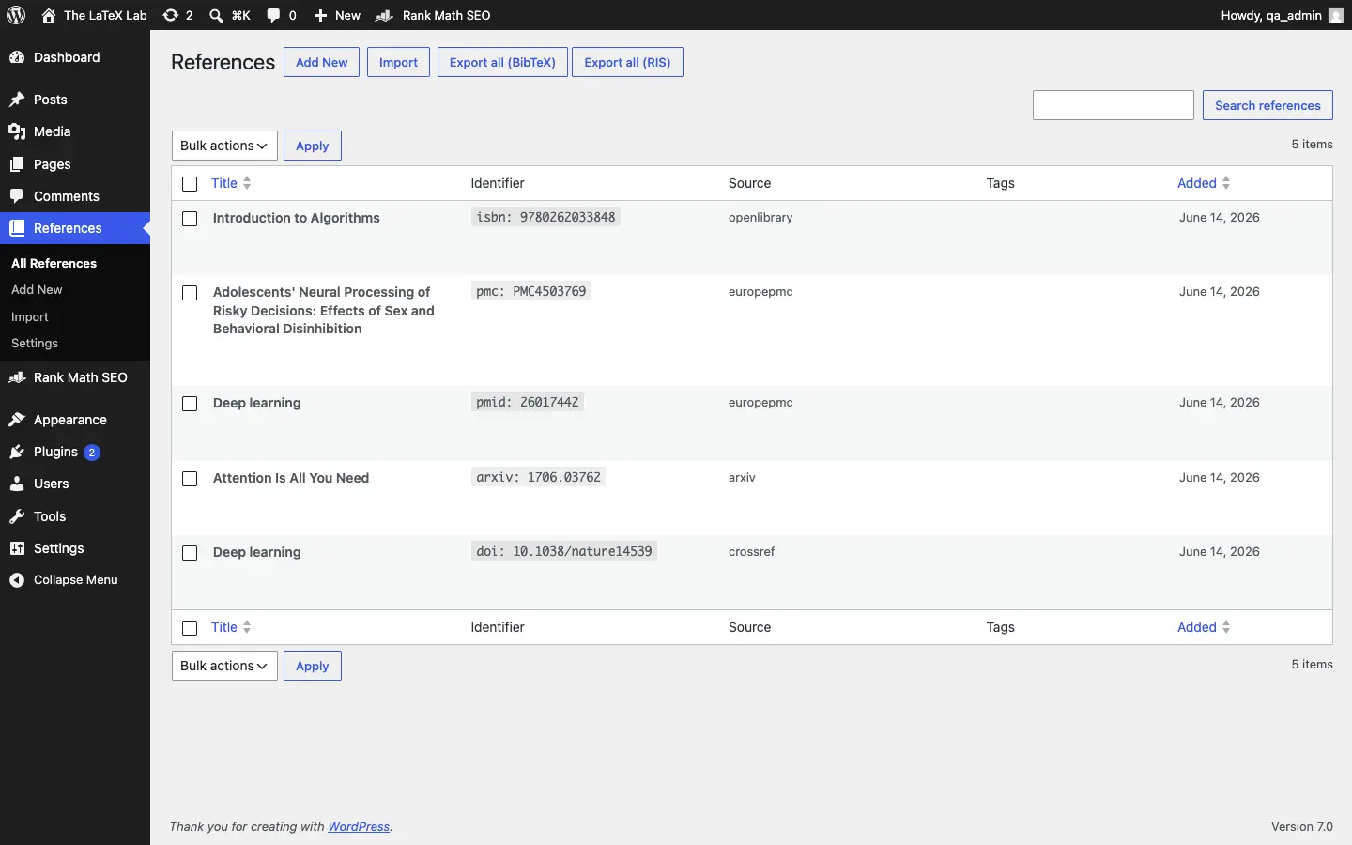Click sort arrows beside top Title header
Image resolution: width=1352 pixels, height=845 pixels.
247,183
